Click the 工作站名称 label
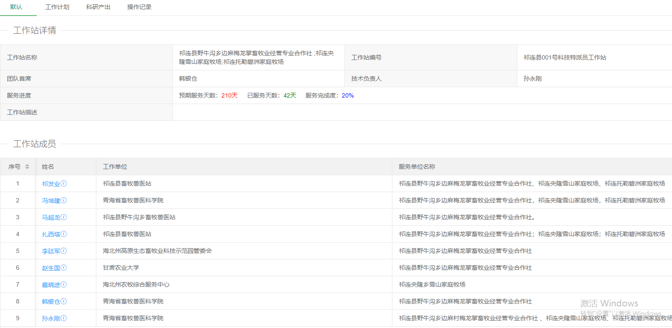 coord(22,57)
